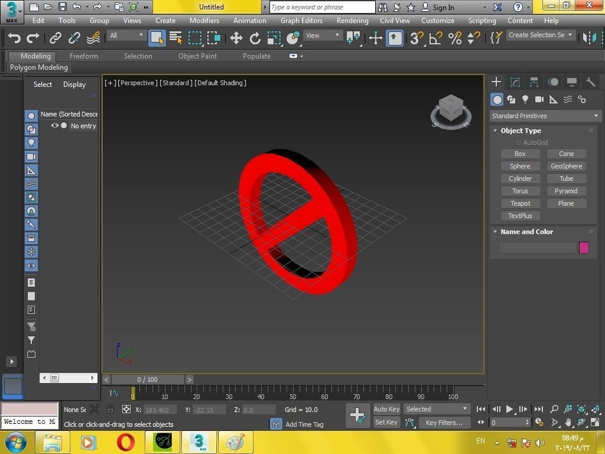Screen dimensions: 605x454
Task: Click the ViewCube navigation widget
Action: tap(451, 111)
